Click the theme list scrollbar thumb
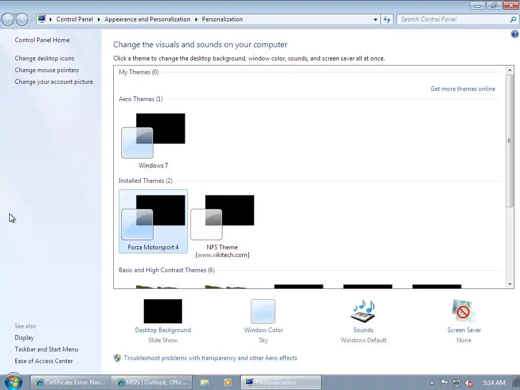 tap(510, 141)
